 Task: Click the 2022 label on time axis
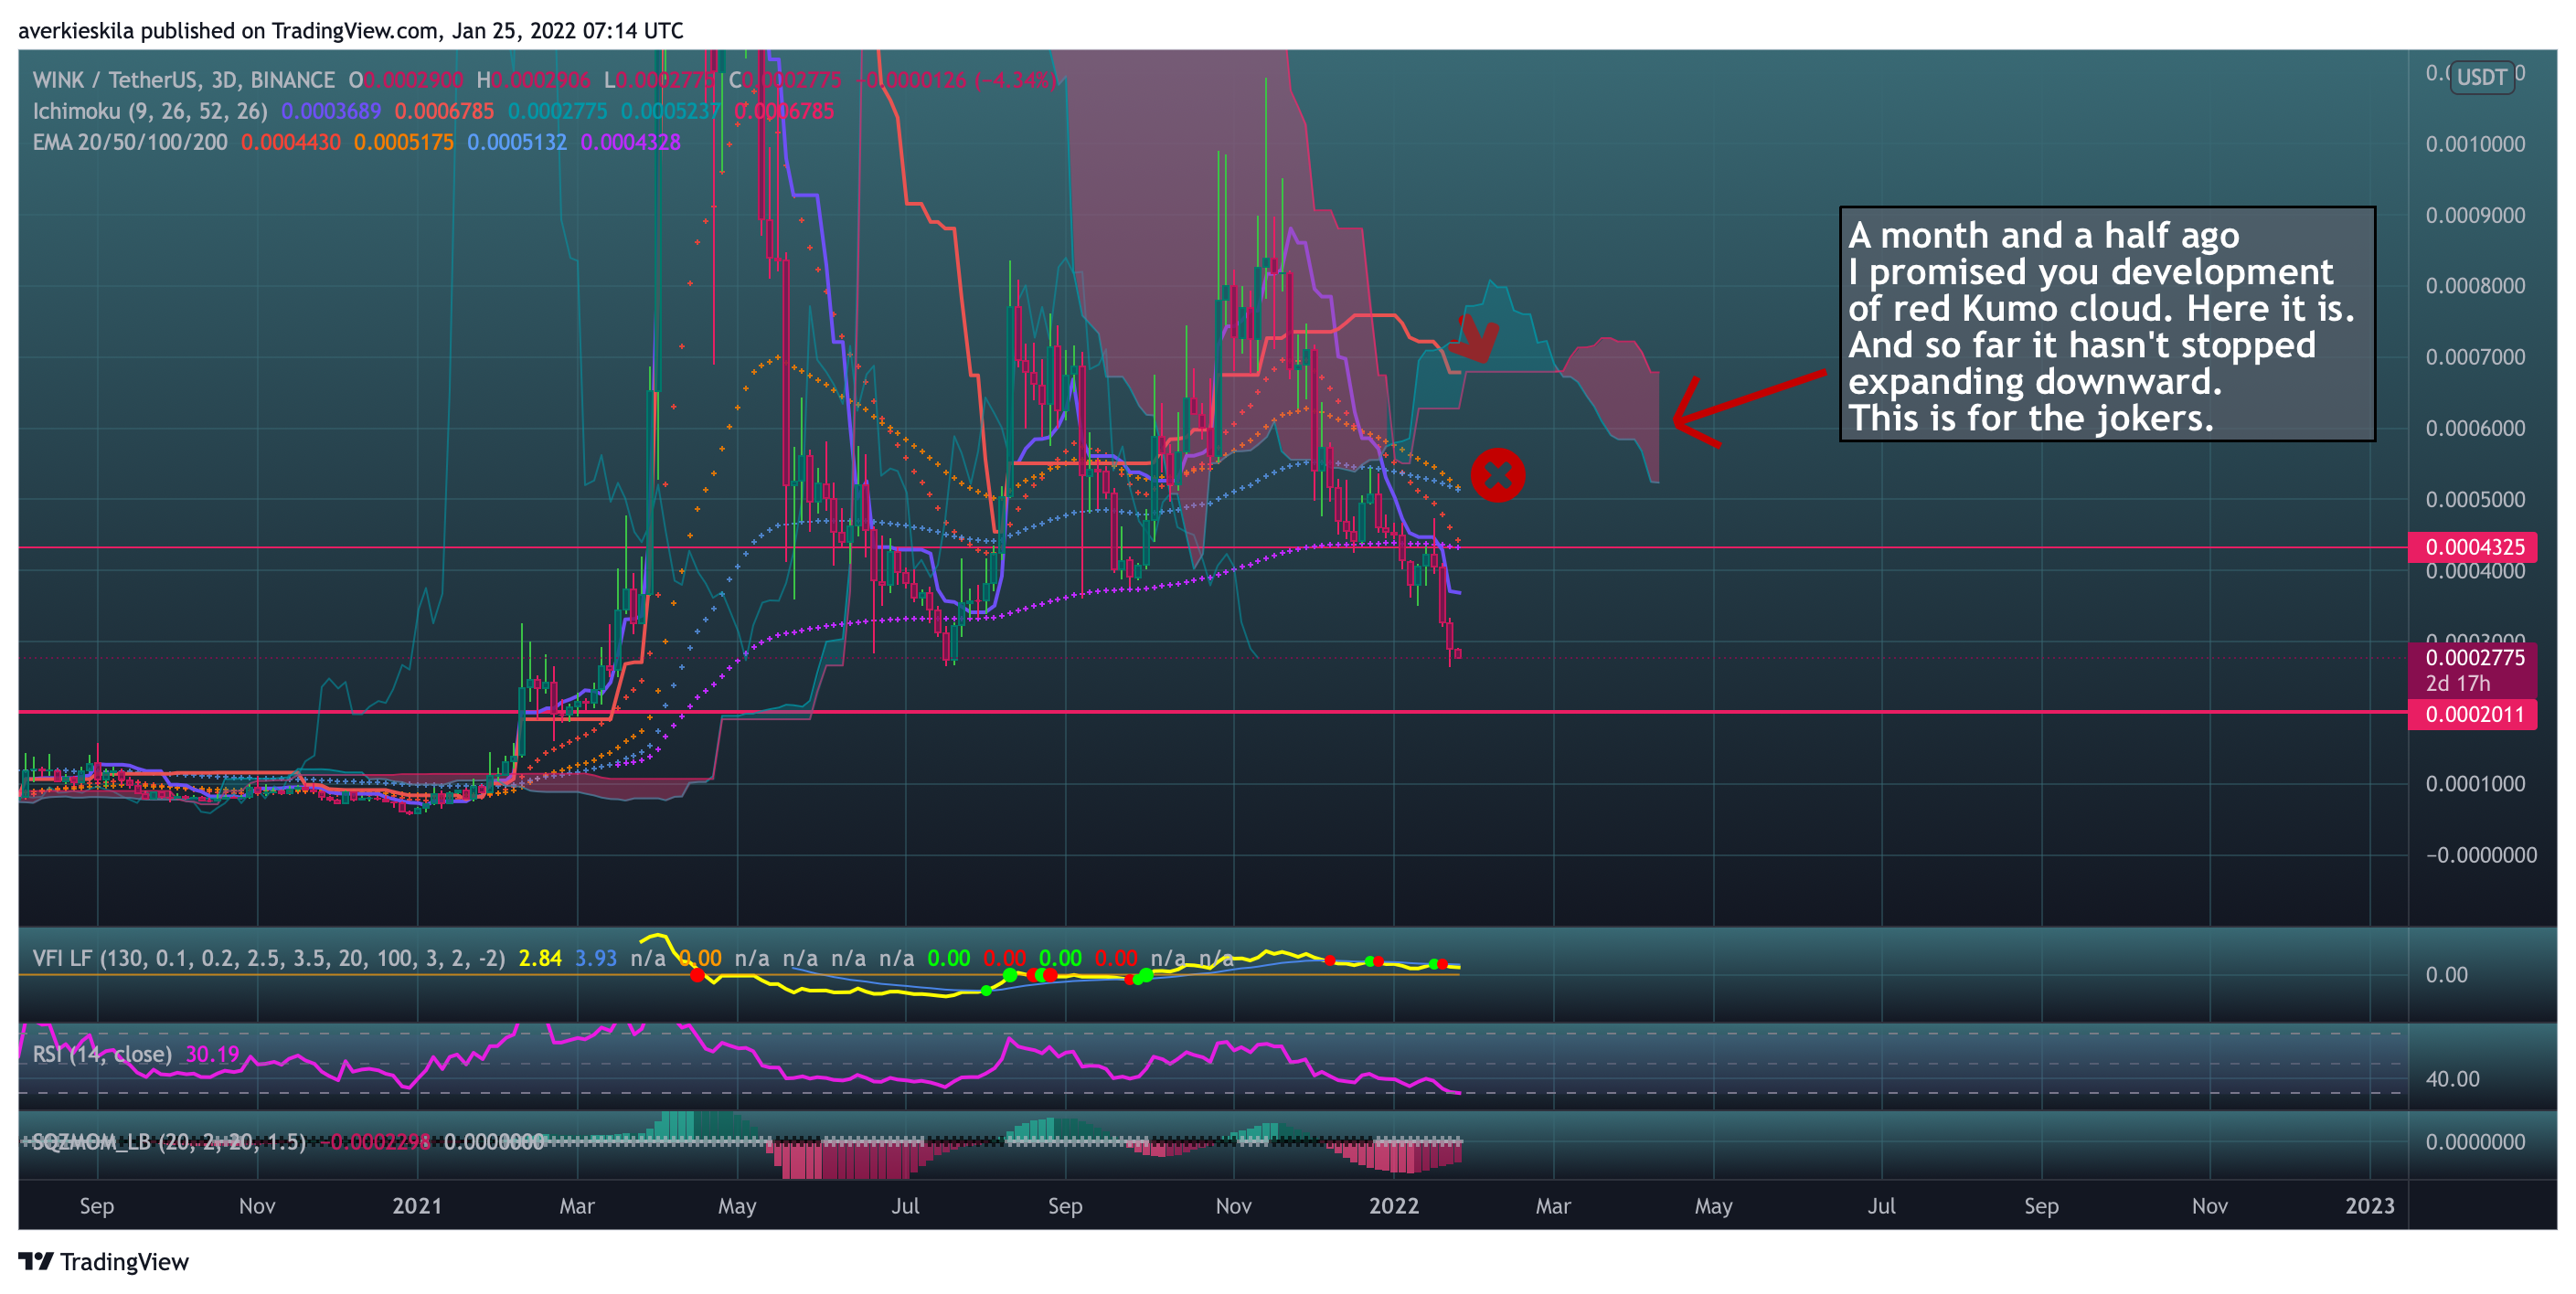coord(1393,1205)
